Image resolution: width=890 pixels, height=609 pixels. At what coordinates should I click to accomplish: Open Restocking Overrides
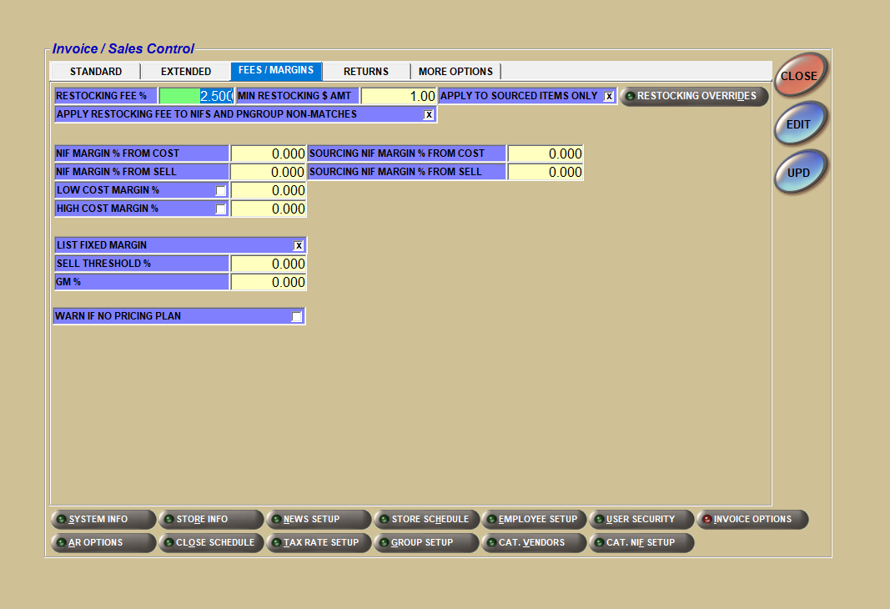(x=694, y=96)
